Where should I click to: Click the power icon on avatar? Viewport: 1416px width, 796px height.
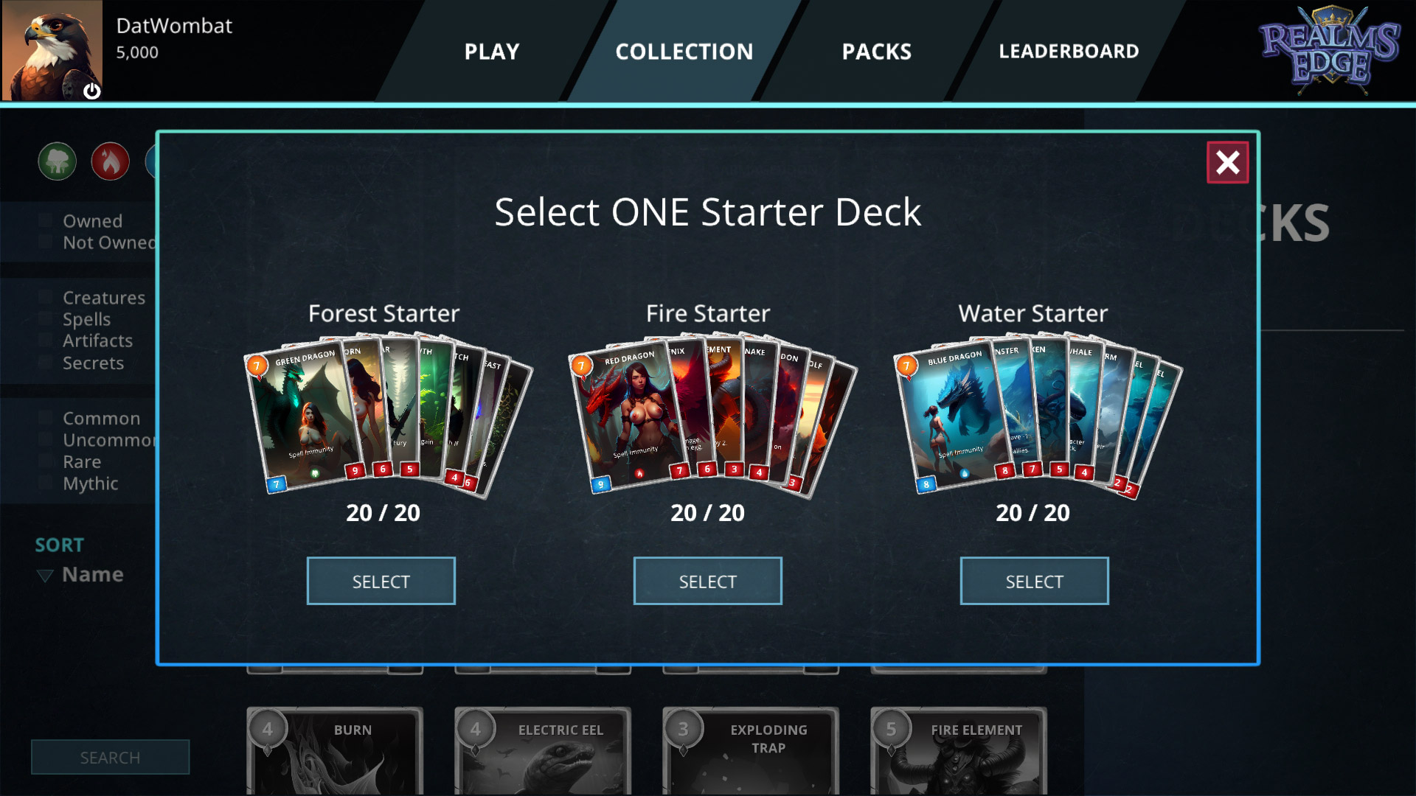[x=91, y=91]
